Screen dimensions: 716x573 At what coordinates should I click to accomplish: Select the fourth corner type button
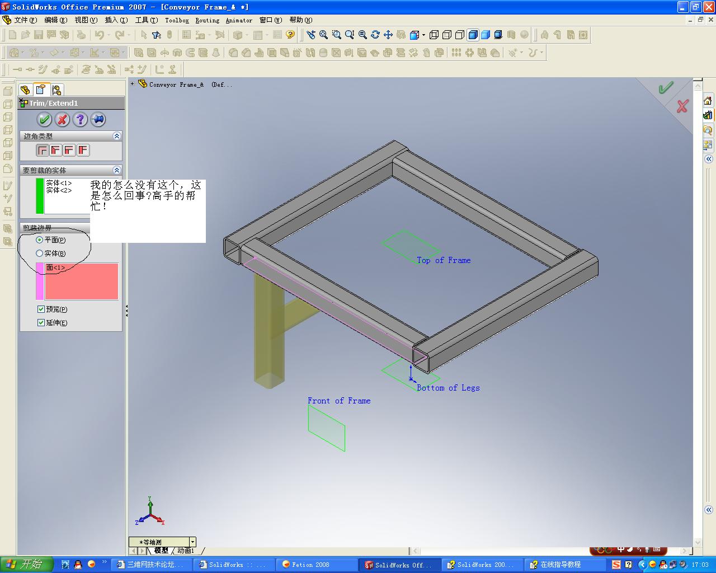tap(83, 150)
